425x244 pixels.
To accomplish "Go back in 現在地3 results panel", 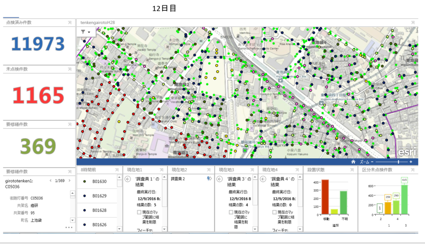I will [221, 179].
